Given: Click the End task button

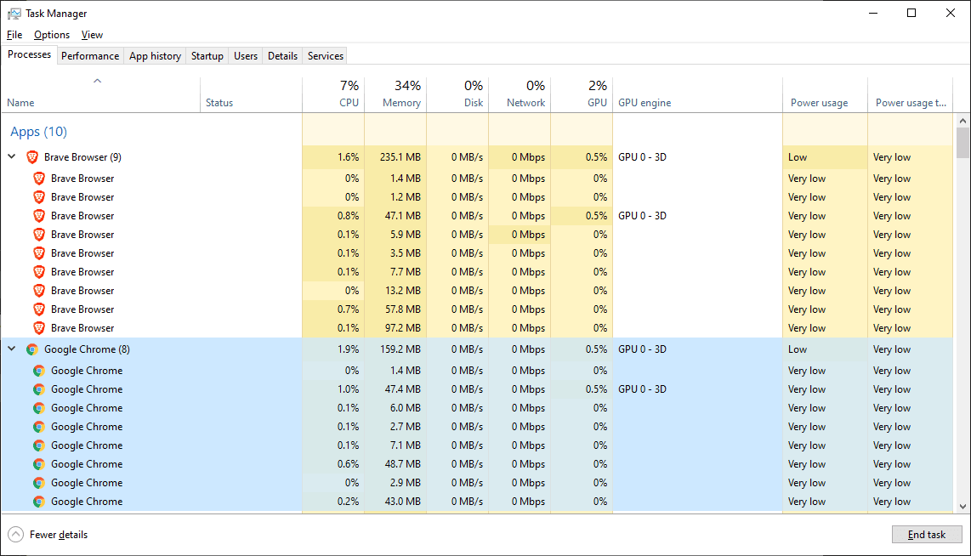Looking at the screenshot, I should pos(927,535).
